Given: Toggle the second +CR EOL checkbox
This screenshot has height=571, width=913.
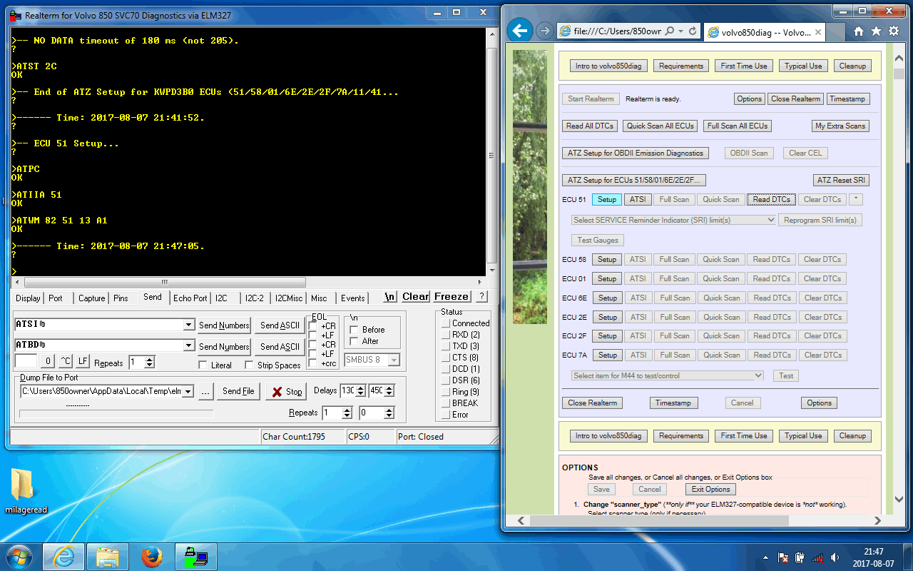Looking at the screenshot, I should (x=313, y=345).
